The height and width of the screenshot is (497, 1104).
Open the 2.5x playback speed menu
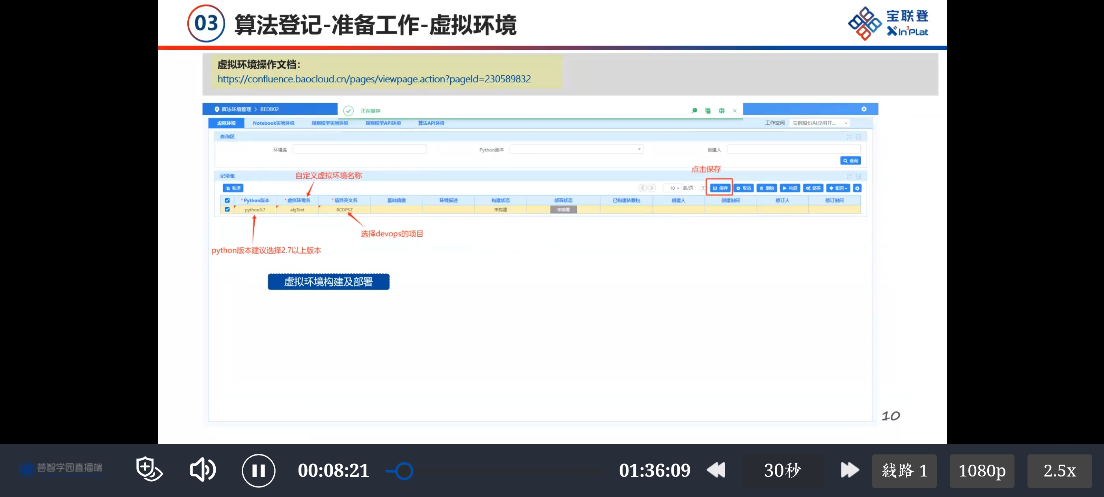[1059, 471]
